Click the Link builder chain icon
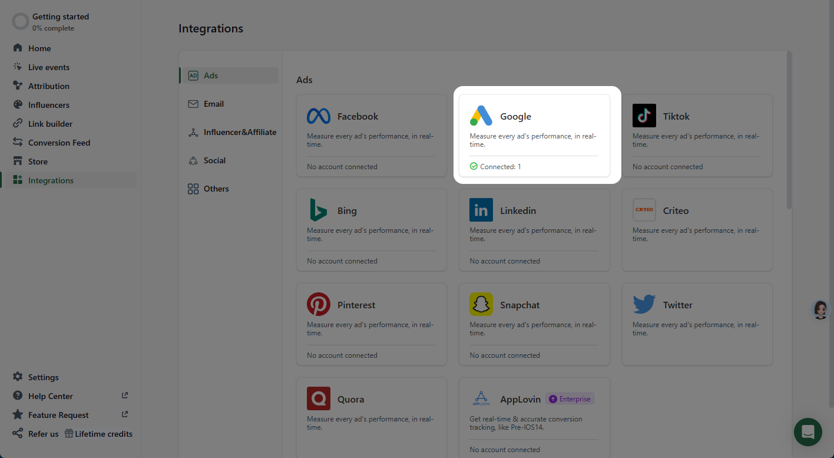 pyautogui.click(x=18, y=123)
